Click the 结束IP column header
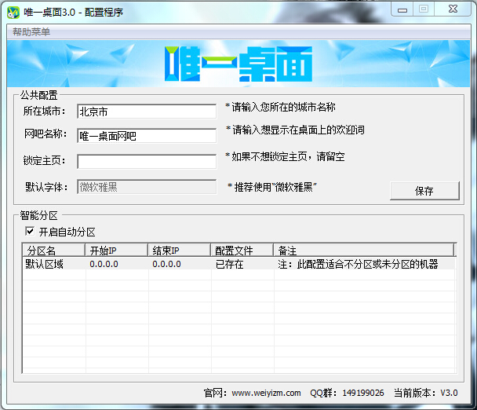The image size is (477, 410). (x=179, y=251)
